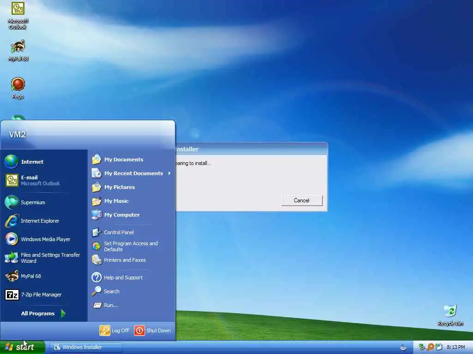Click the magnifier icon in system tray

coord(431,347)
